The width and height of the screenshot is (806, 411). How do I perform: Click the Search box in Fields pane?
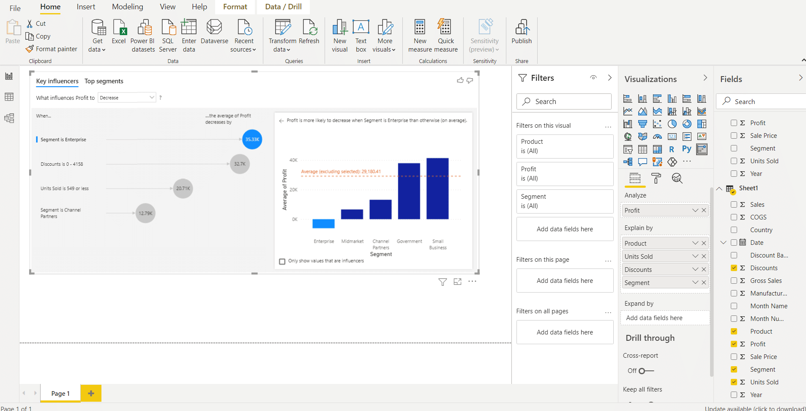(760, 101)
